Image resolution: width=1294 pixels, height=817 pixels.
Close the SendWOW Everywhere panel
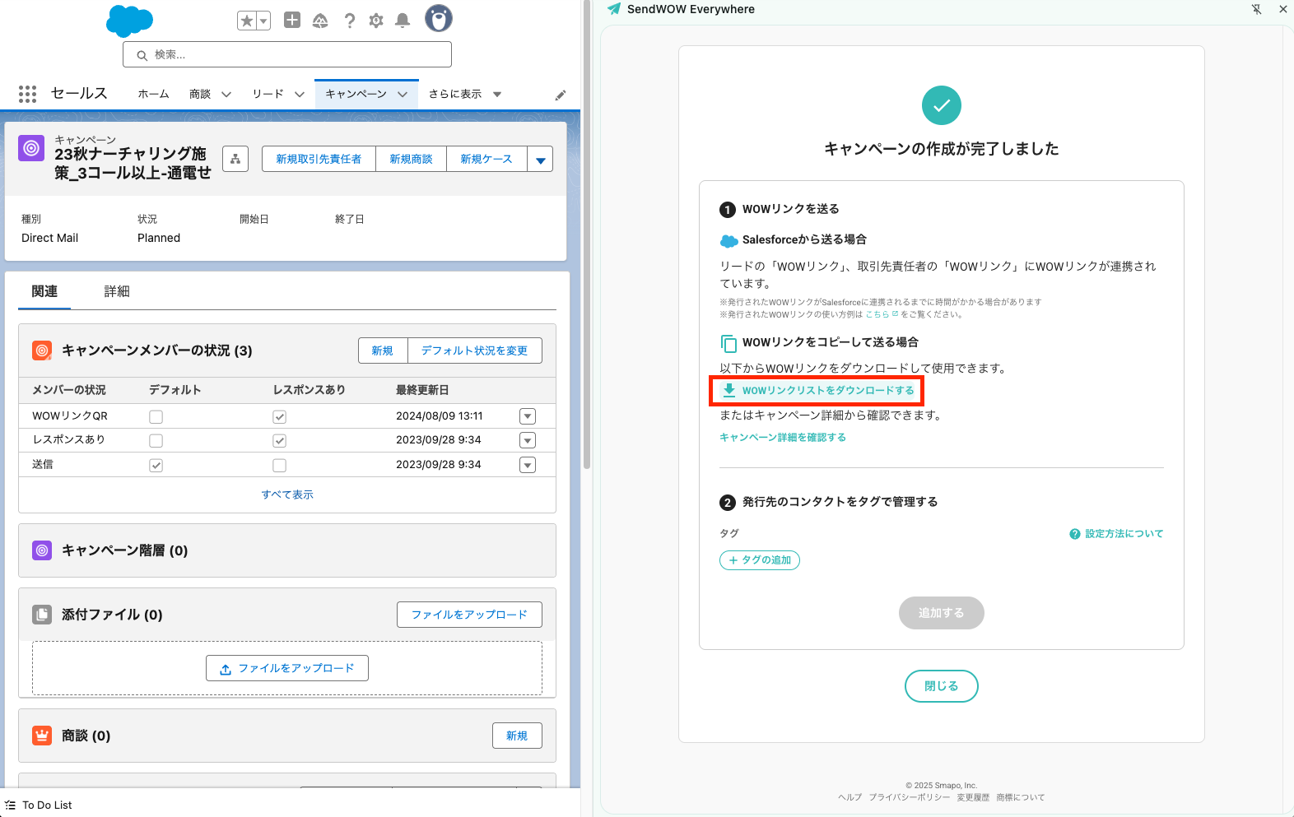[x=1282, y=9]
